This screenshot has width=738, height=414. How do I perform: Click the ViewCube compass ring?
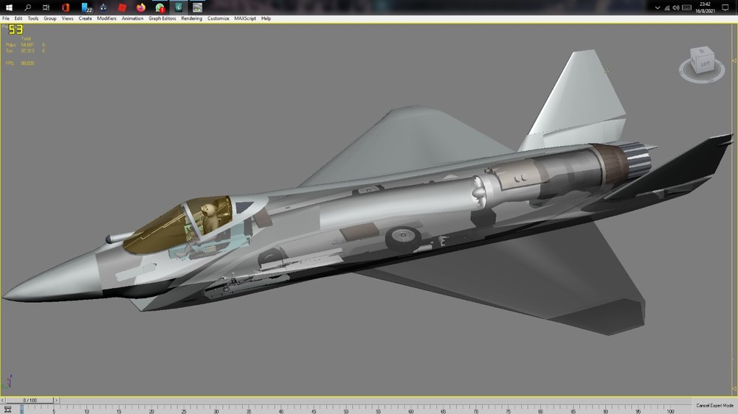(x=702, y=74)
